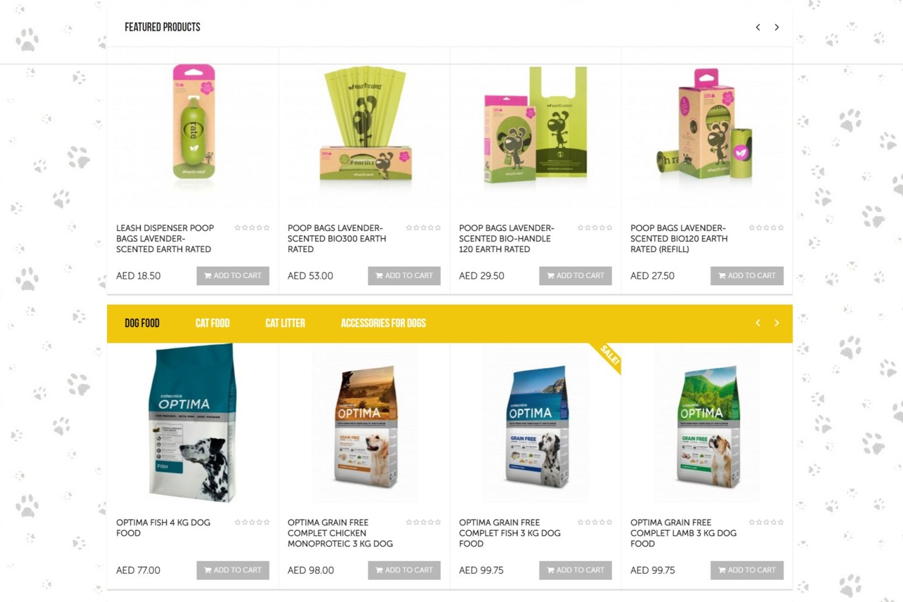Switch to Cat Food tab

[x=213, y=323]
